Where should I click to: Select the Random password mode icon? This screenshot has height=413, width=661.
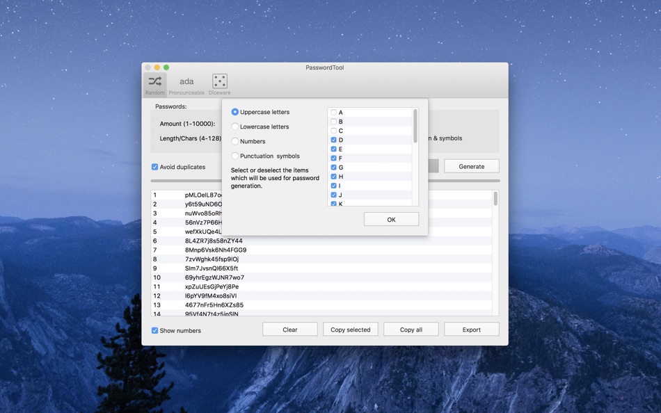pos(154,84)
